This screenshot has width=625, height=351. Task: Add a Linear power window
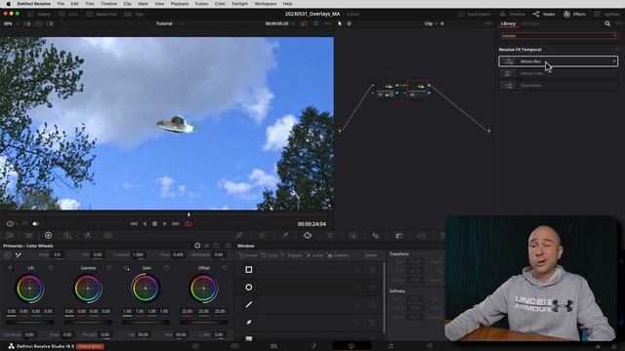pos(248,255)
